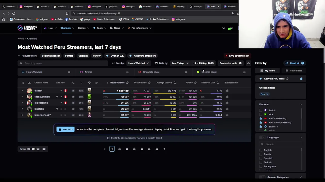Open the Sort by Hours Watched dropdown
Viewport: 325px width, 182px height.
(x=138, y=63)
